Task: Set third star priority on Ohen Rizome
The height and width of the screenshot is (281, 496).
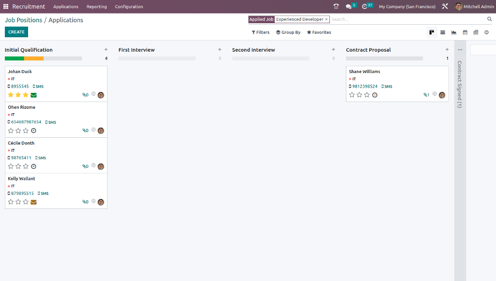Action: (26, 131)
